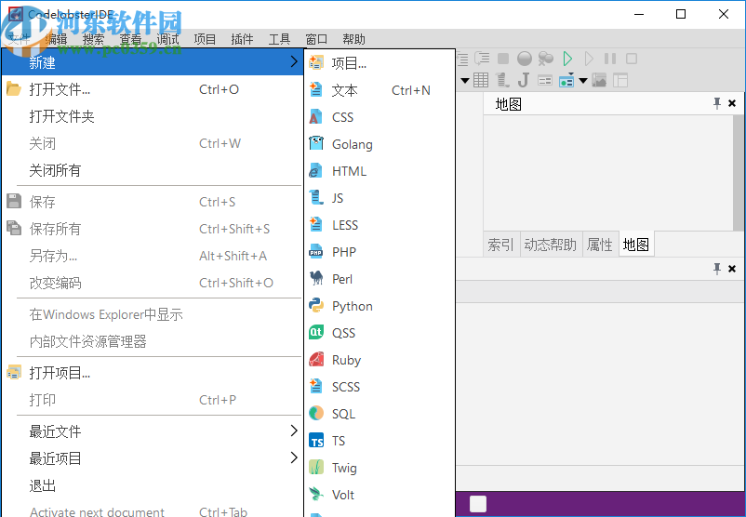Select the HTML file type icon

[x=316, y=170]
